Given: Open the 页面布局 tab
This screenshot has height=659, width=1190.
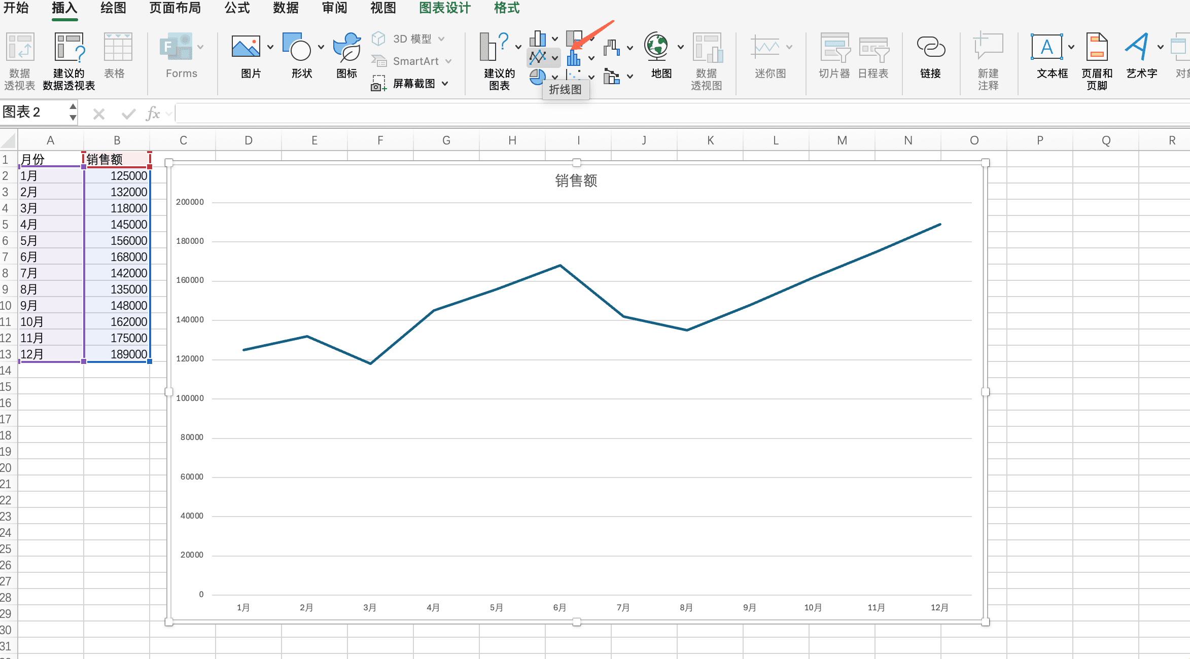Looking at the screenshot, I should tap(175, 8).
